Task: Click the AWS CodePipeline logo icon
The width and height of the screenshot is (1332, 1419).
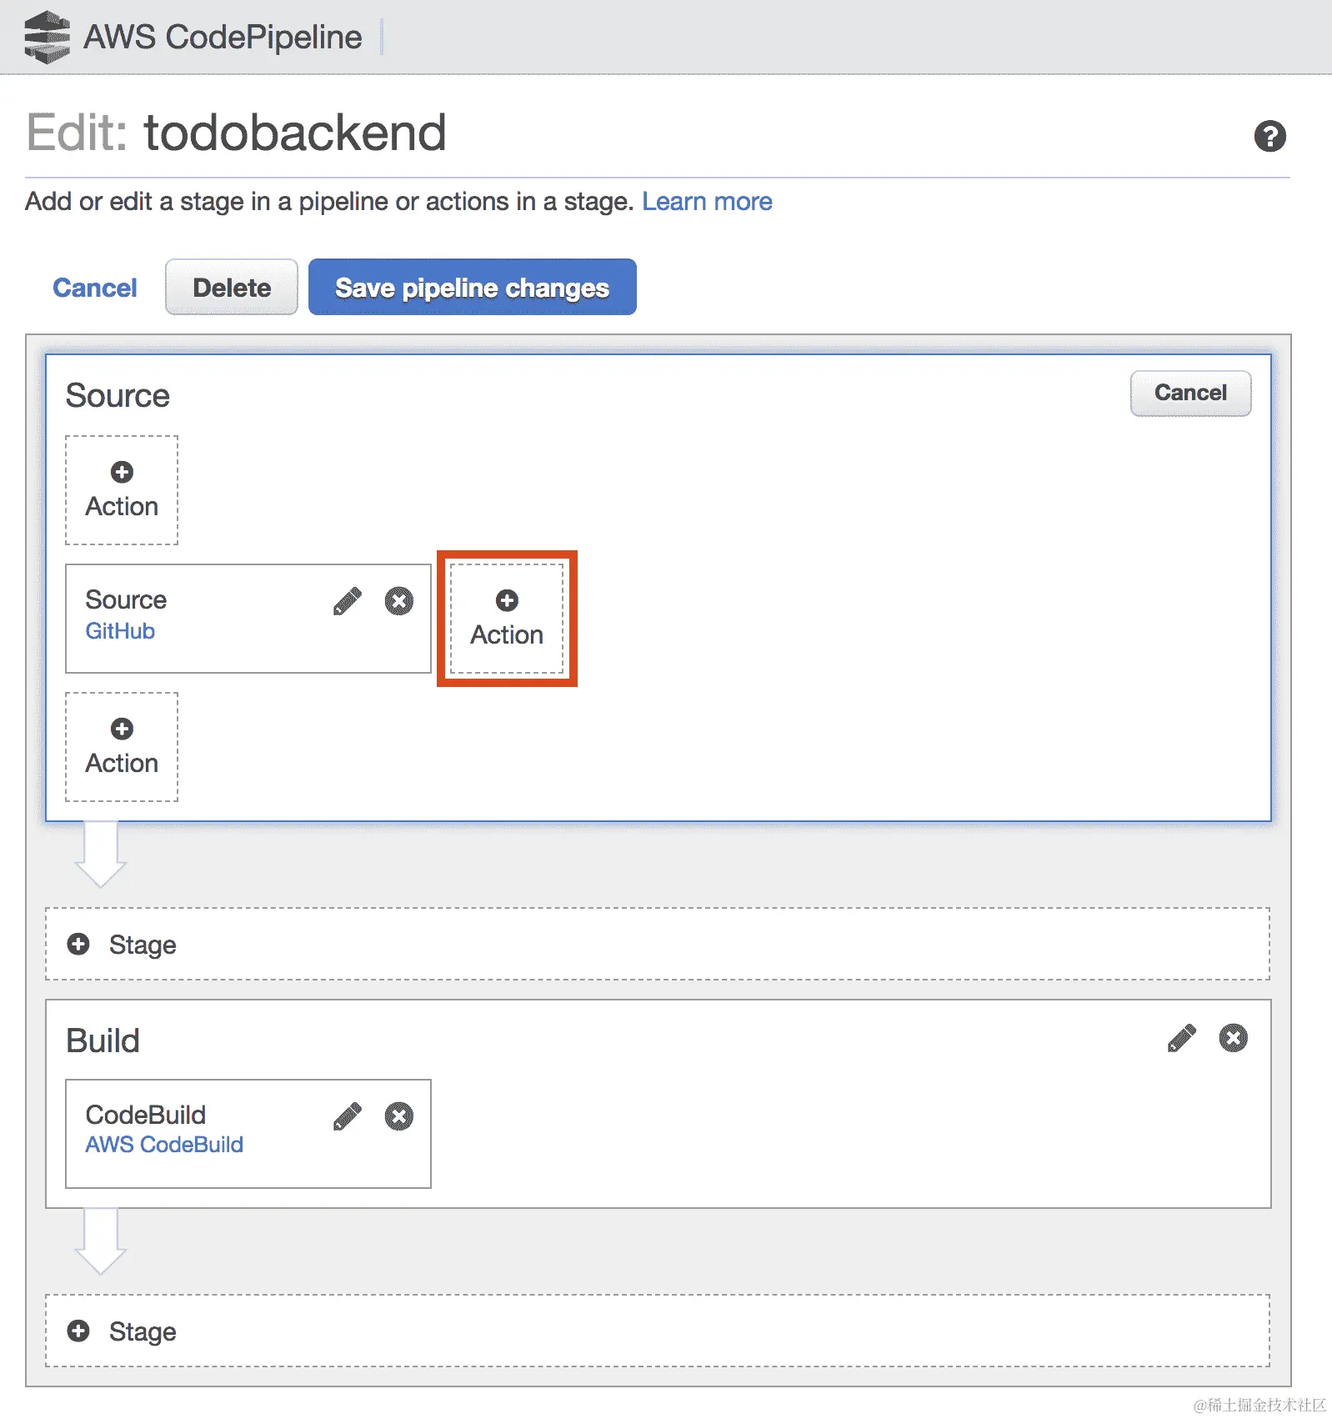Action: coord(48,37)
